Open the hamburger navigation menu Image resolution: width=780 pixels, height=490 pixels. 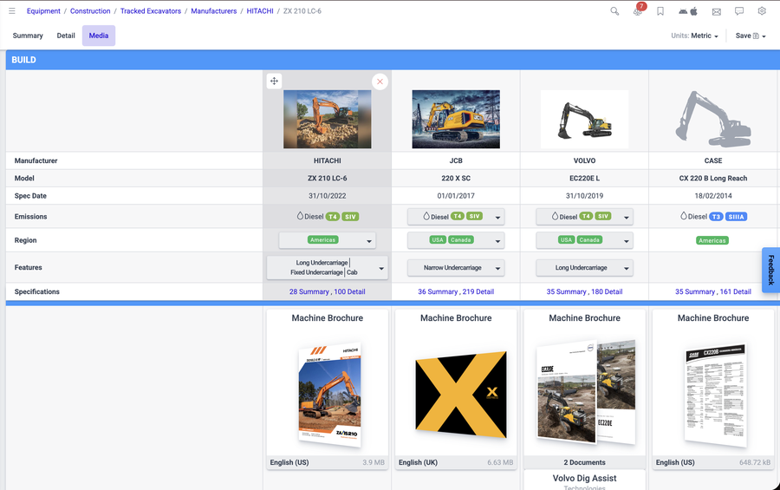pyautogui.click(x=12, y=11)
